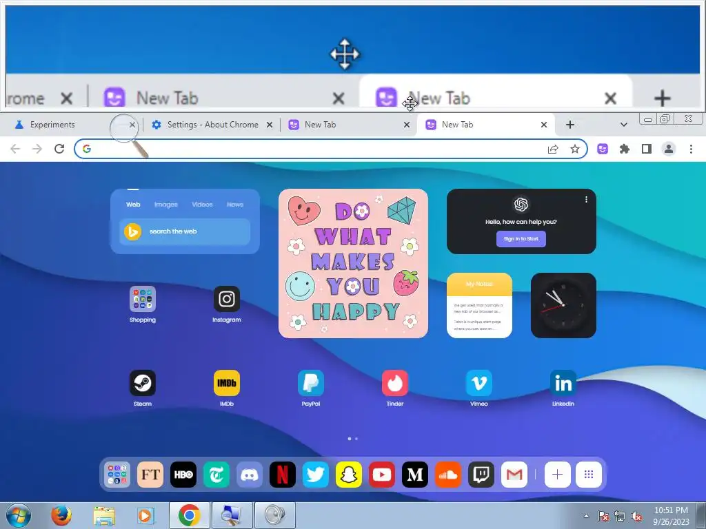706x529 pixels.
Task: Select the Videos search tab
Action: [202, 204]
